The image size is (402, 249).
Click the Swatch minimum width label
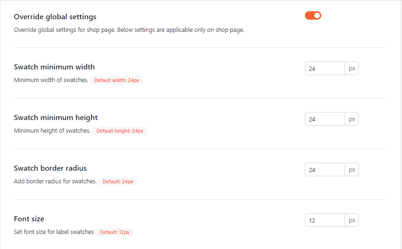coord(54,67)
